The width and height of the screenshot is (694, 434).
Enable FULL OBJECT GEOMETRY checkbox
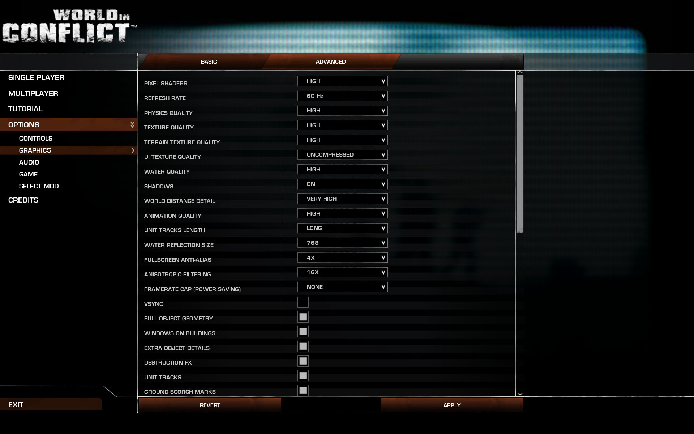click(x=303, y=316)
